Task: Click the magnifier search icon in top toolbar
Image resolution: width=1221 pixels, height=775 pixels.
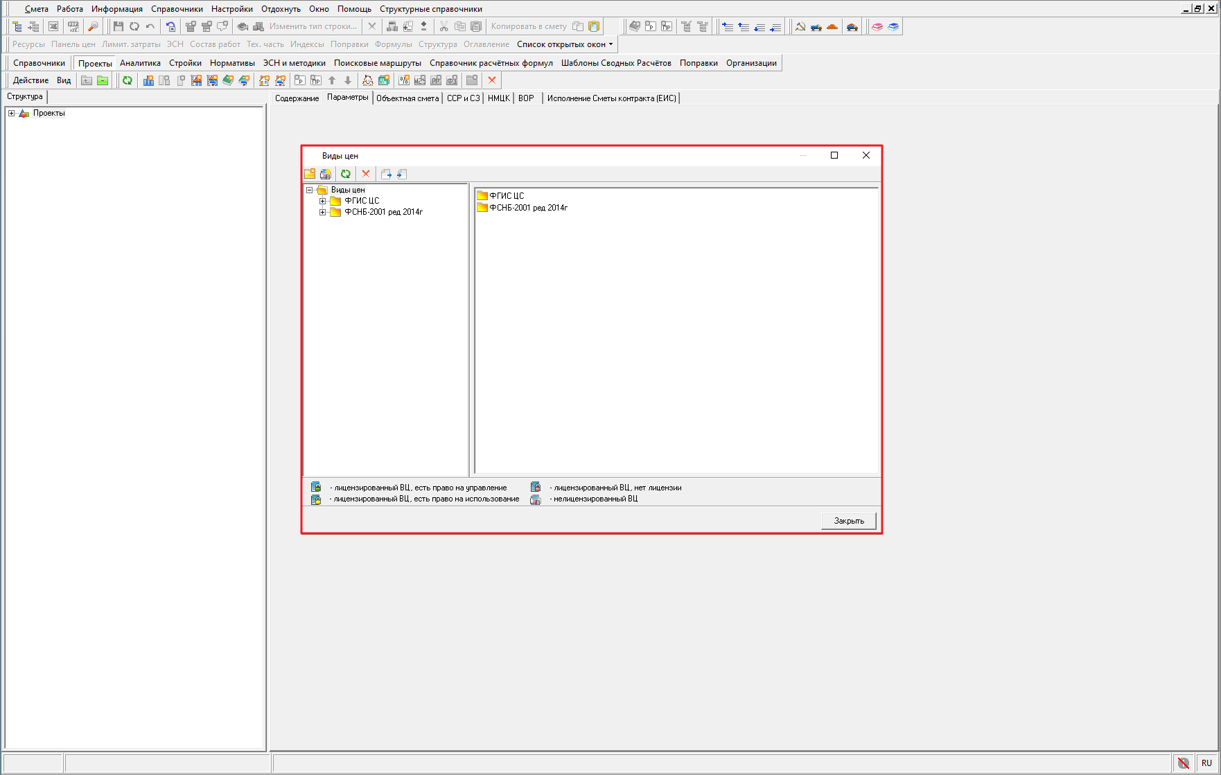Action: [x=93, y=26]
